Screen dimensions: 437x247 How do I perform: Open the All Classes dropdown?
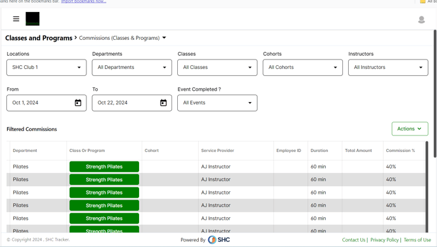coord(217,68)
